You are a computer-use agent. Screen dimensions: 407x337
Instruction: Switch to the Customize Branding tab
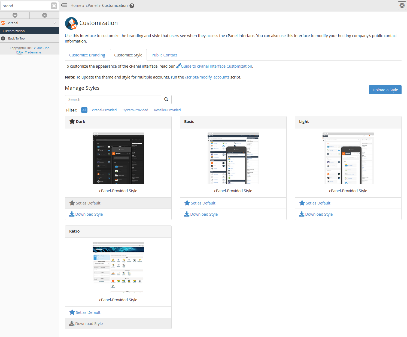87,55
